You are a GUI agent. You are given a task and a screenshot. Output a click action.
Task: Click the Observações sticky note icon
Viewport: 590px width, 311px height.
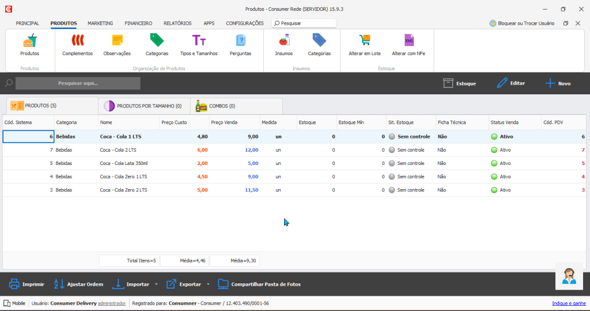117,41
